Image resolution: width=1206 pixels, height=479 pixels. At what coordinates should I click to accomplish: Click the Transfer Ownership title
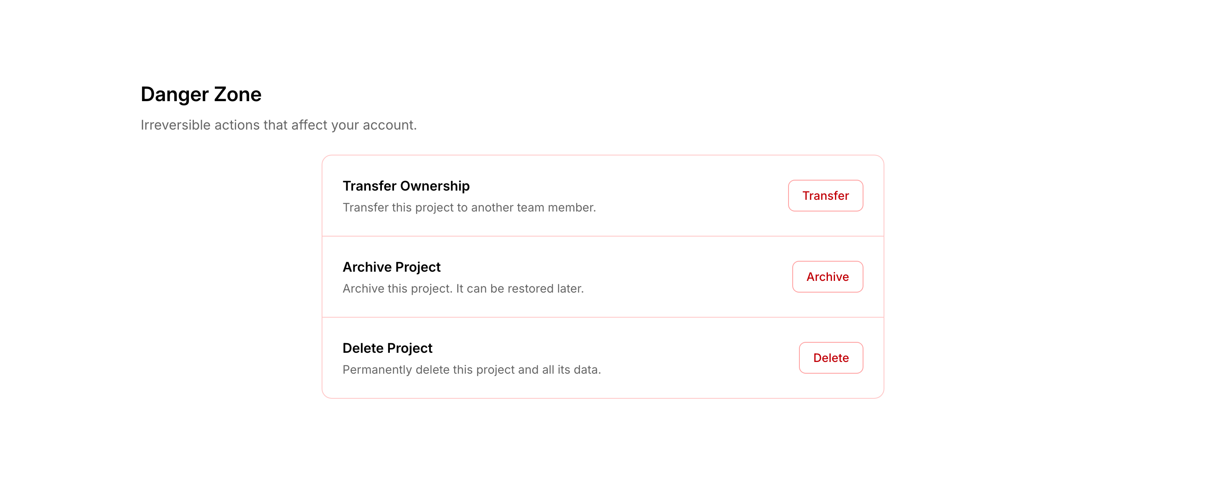[405, 186]
